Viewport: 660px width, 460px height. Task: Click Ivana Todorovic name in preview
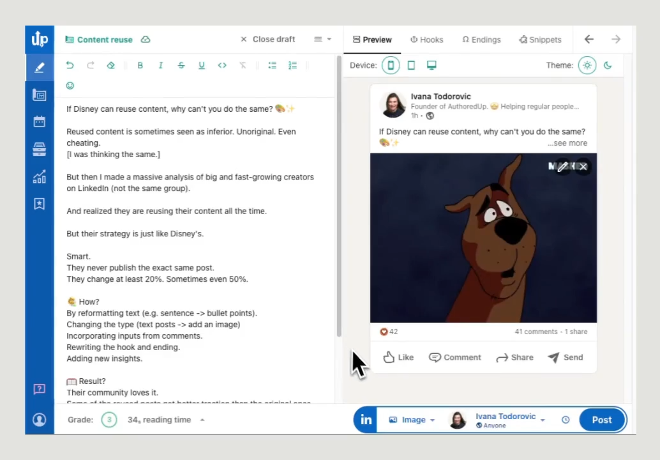pos(440,96)
